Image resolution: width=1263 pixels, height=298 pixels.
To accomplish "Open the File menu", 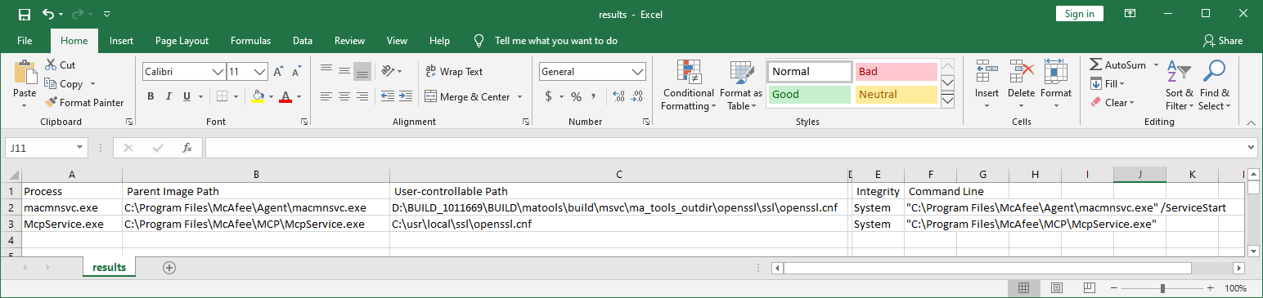I will pyautogui.click(x=25, y=41).
